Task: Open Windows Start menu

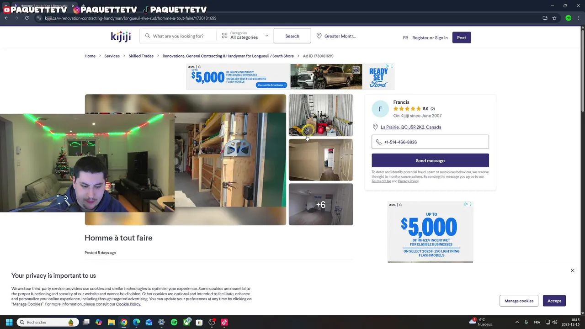Action: click(x=9, y=322)
